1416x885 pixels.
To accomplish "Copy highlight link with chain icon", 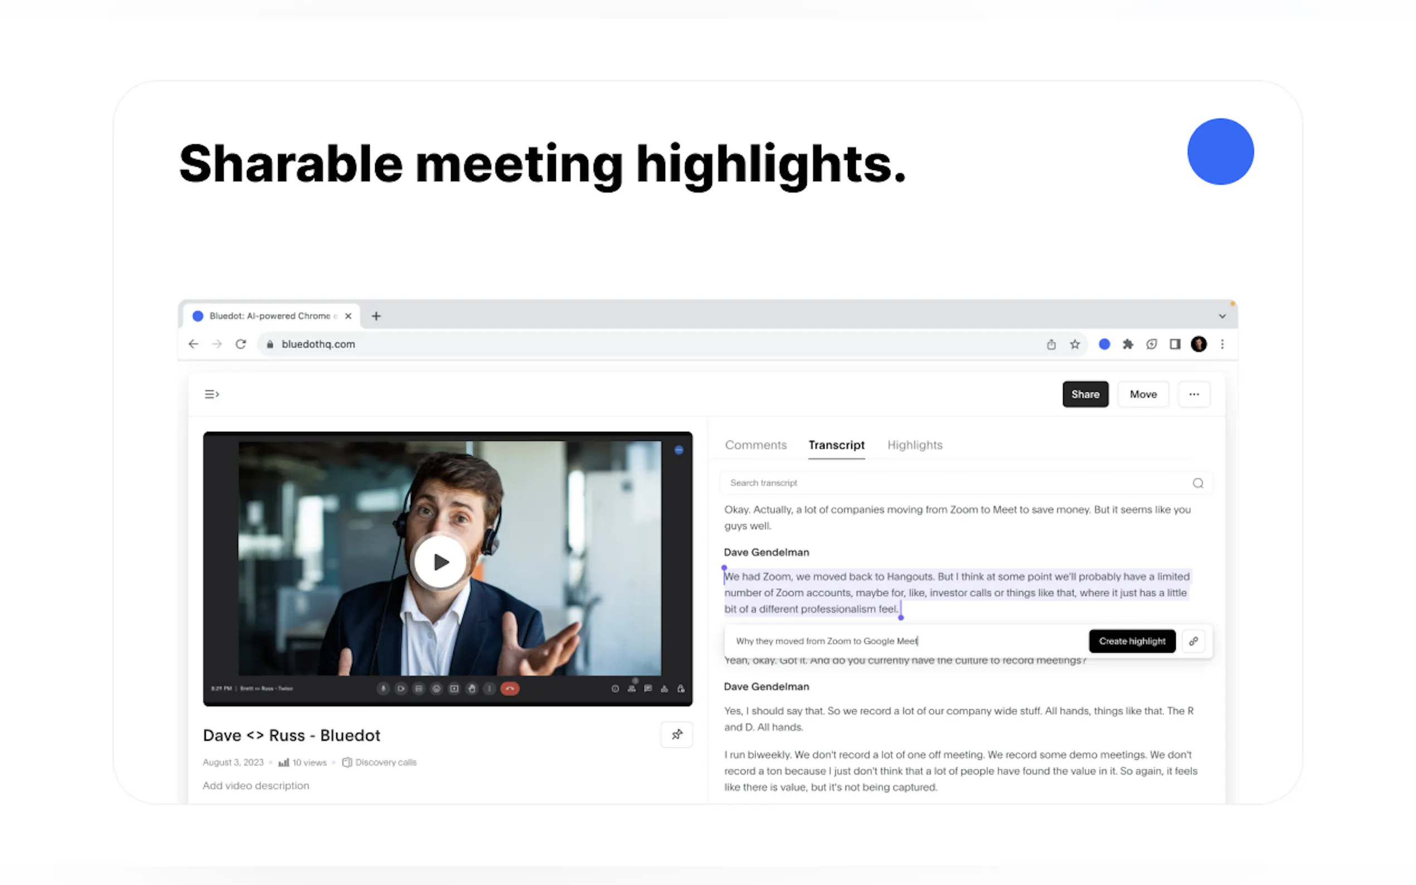I will (x=1192, y=640).
